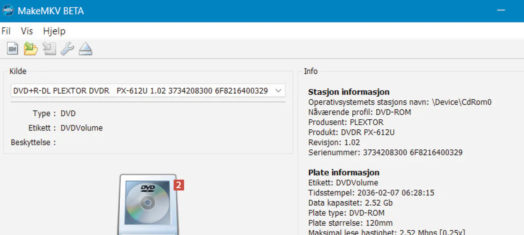Screen dimensions: 524x235
Task: Click the Serienummer line in Info
Action: coord(385,153)
